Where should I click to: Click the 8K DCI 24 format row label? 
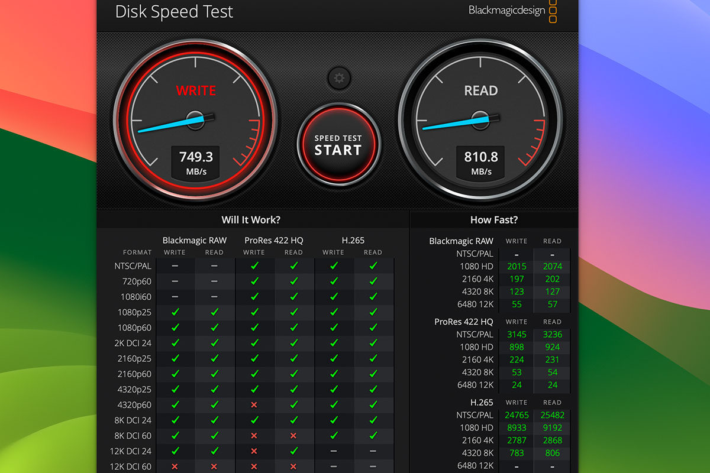coord(133,420)
